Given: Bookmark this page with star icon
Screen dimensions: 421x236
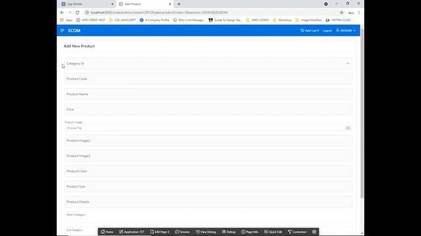Looking at the screenshot, I should pyautogui.click(x=341, y=12).
